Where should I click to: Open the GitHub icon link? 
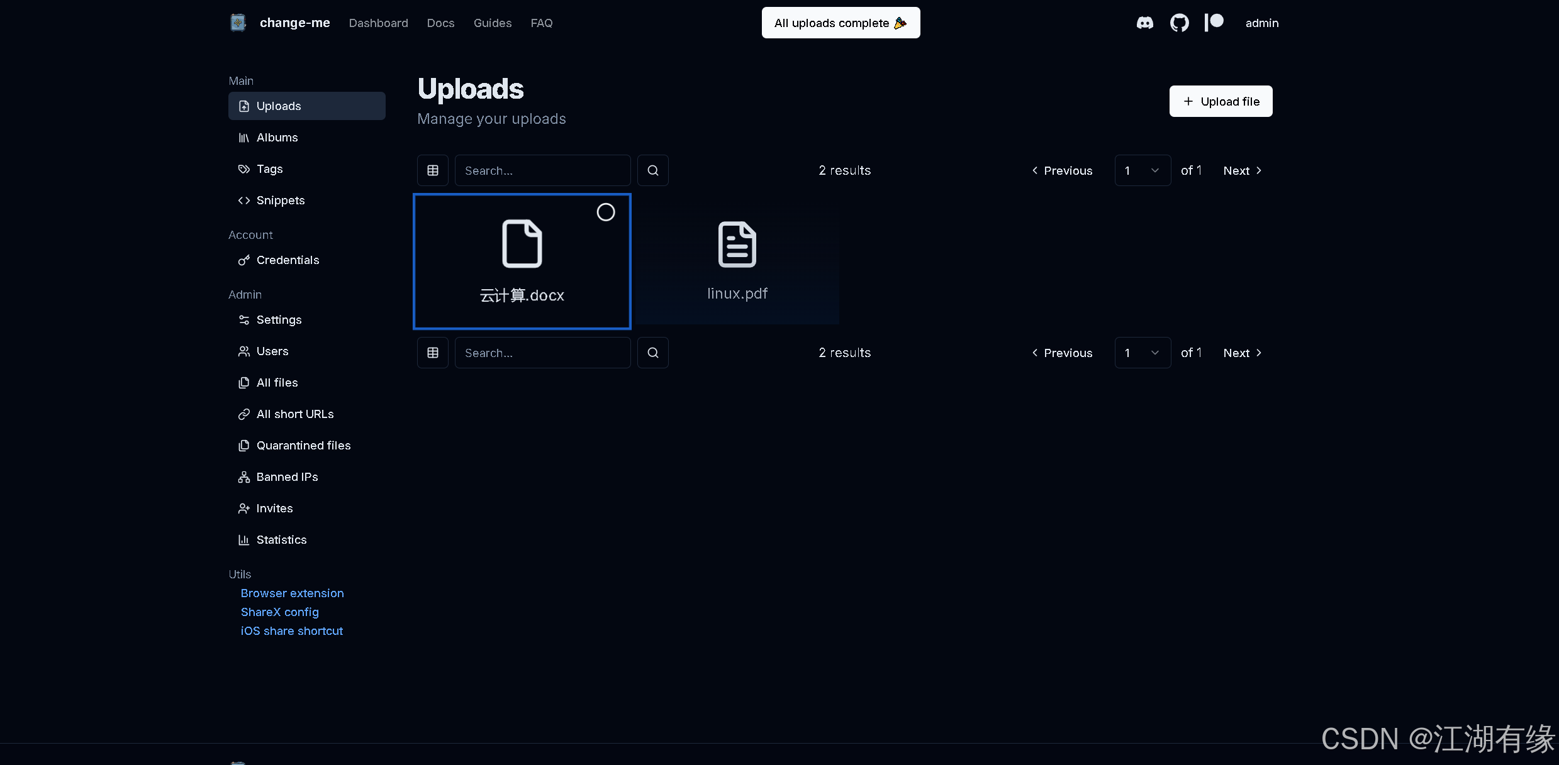point(1179,23)
